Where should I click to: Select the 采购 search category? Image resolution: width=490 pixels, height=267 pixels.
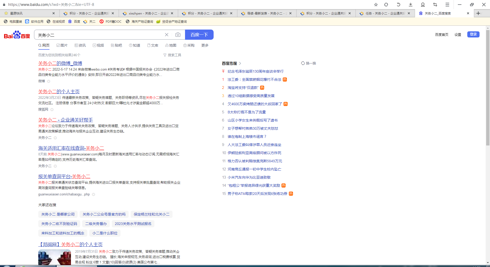click(189, 45)
